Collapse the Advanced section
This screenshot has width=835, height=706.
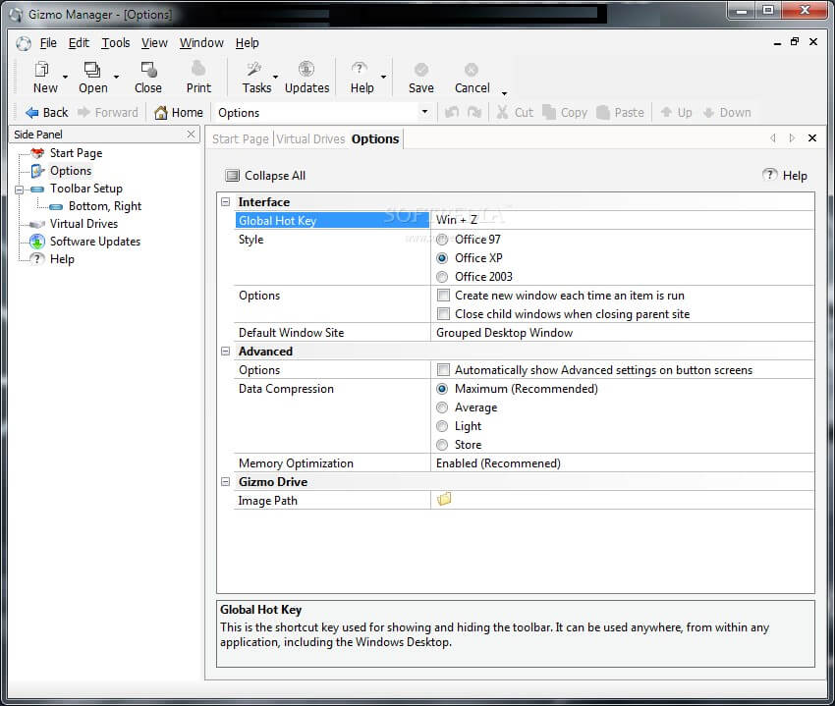click(225, 351)
